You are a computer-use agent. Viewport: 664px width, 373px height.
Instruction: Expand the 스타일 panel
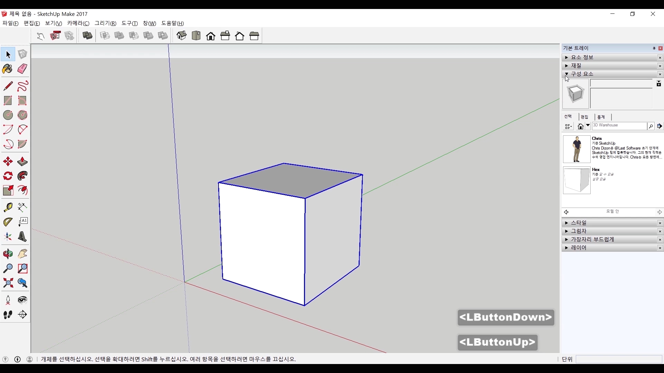click(x=566, y=223)
